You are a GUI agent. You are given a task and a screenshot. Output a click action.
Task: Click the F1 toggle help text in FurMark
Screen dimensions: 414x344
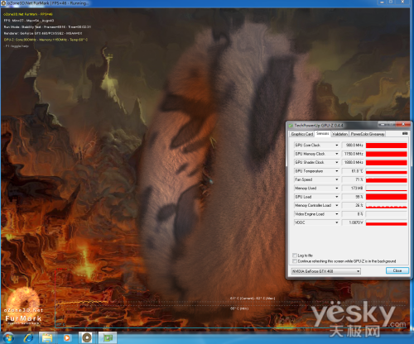[x=17, y=46]
